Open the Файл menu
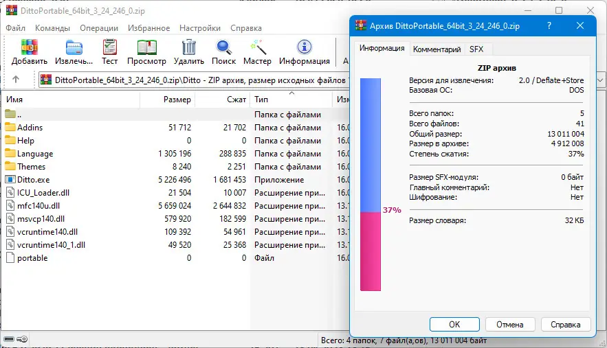The image size is (607, 348). 16,28
